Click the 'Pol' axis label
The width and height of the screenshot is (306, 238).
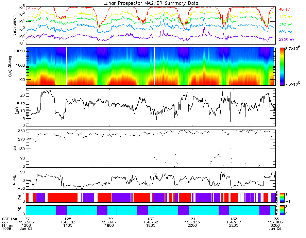(19, 198)
